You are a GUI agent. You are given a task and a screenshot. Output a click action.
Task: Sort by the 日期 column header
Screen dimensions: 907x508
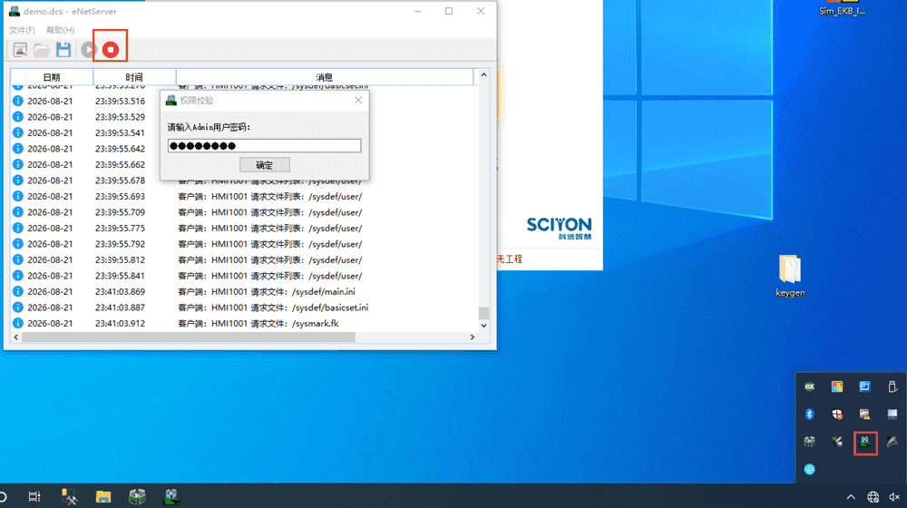click(x=52, y=77)
